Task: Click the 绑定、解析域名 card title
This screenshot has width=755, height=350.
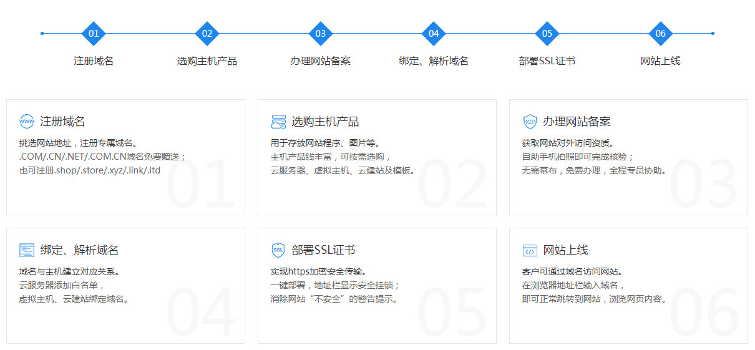Action: 79,250
